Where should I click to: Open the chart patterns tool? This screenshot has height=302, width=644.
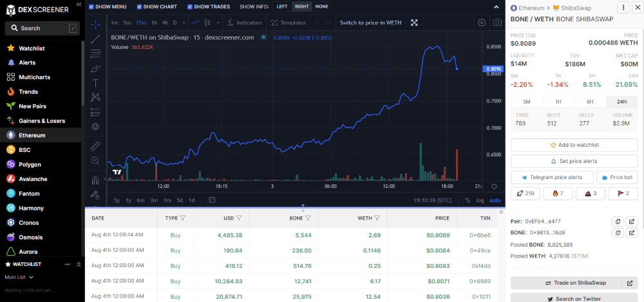[x=95, y=97]
